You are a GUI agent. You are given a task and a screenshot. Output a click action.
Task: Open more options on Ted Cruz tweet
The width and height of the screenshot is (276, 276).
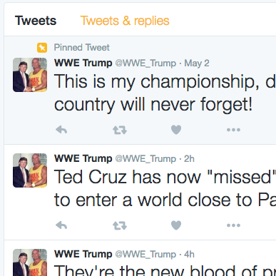[x=233, y=225]
